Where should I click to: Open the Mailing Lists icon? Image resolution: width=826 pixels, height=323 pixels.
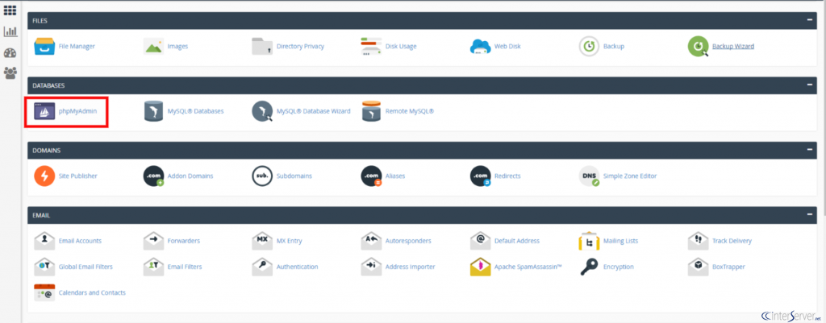tap(590, 241)
